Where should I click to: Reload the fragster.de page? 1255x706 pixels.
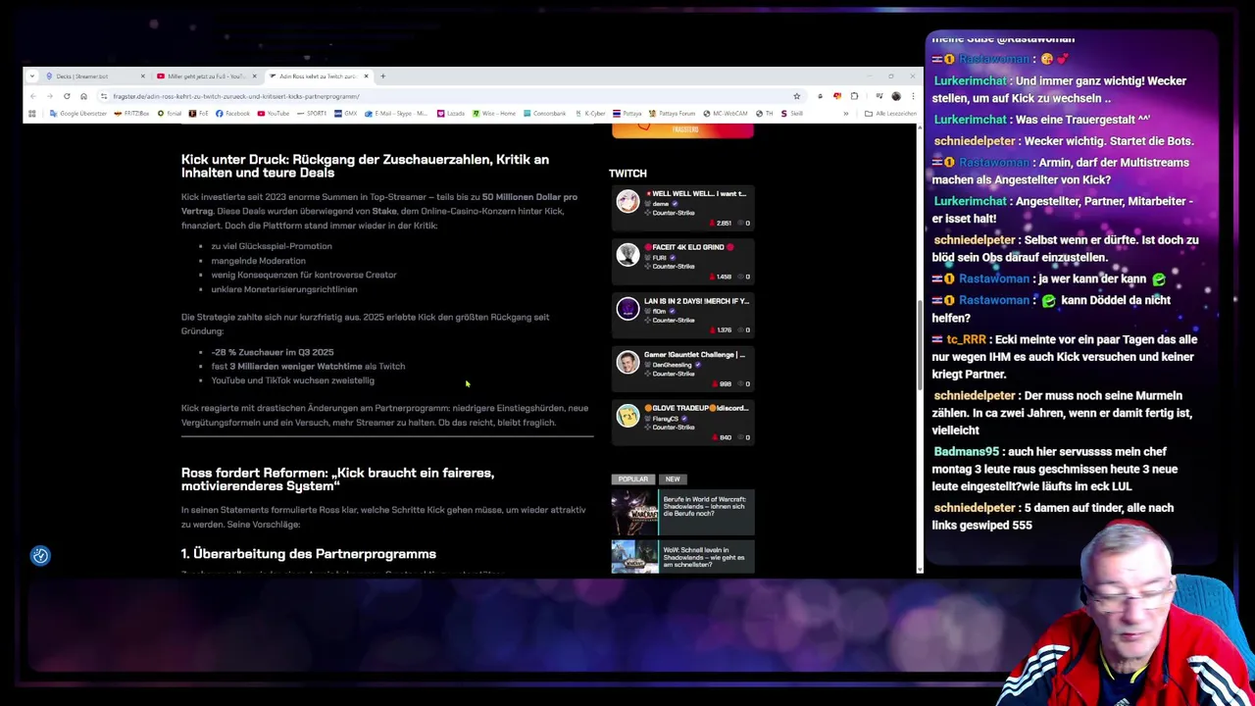[67, 96]
